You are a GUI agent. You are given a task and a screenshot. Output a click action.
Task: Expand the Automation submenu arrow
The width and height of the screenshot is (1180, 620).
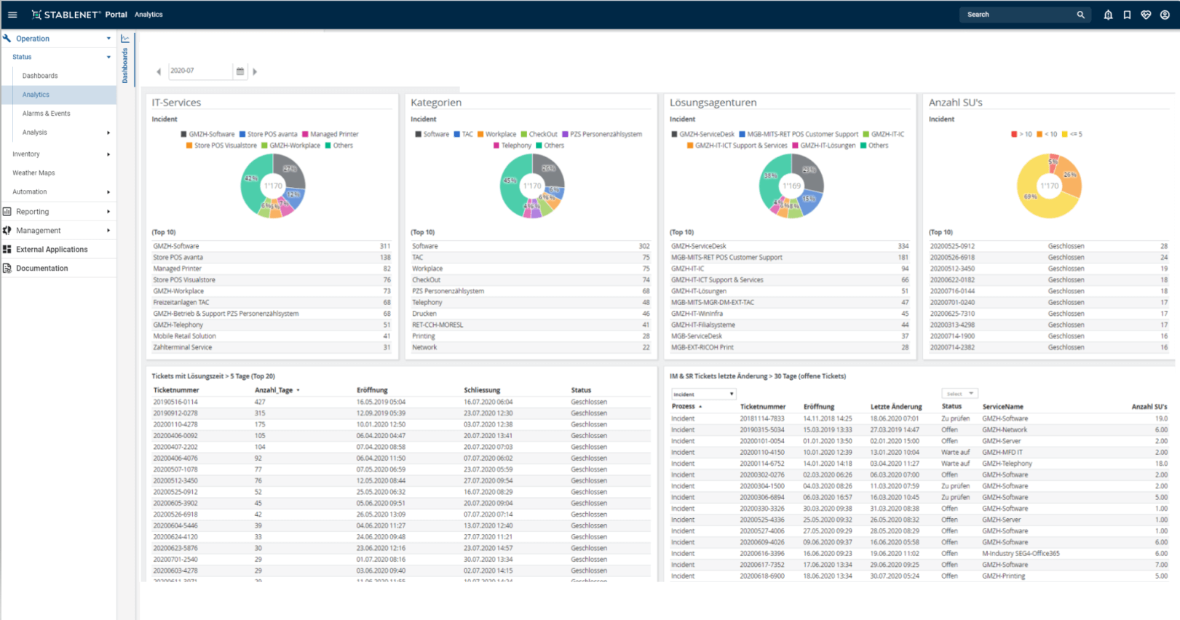(x=108, y=192)
